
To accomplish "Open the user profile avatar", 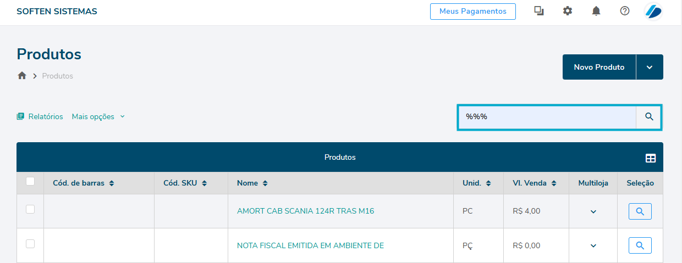I will 653,11.
